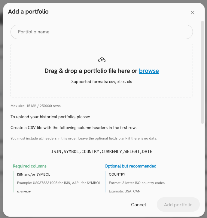The image size is (207, 218).
Task: Click the 'You must include all headers' note
Action: tap(84, 138)
